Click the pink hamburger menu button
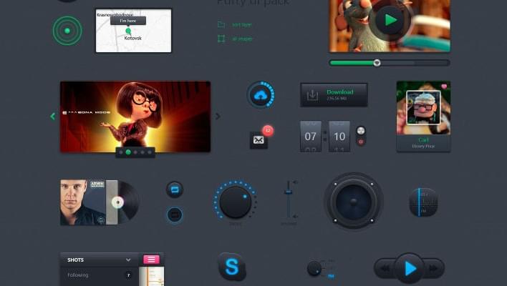 click(x=151, y=260)
